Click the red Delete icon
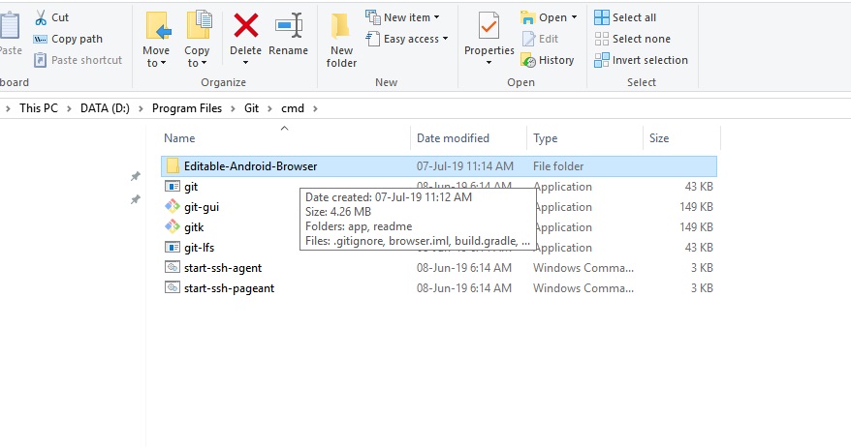Viewport: 851px width, 447px height. pos(246,25)
